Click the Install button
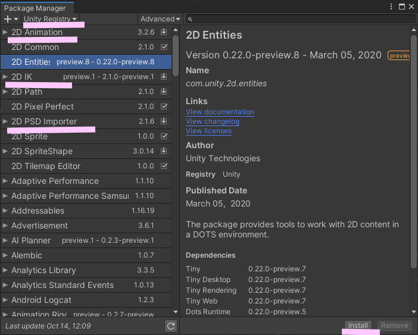The height and width of the screenshot is (335, 418). (x=358, y=325)
